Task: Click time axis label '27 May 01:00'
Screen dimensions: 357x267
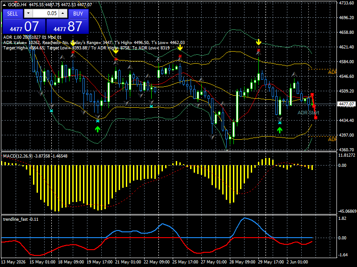Action: (214, 262)
